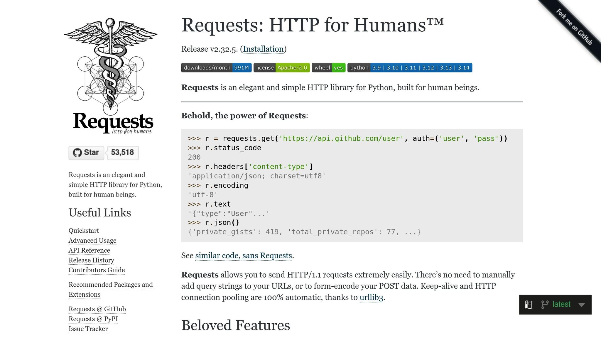Click the wheel yes badge
This screenshot has height=338, width=601.
point(328,67)
